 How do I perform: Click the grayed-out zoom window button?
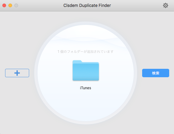(16, 5)
